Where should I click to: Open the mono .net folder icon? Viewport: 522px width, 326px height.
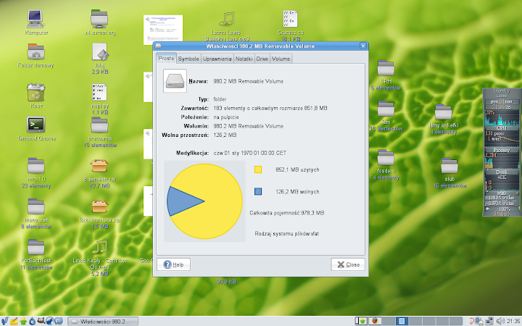point(36,206)
